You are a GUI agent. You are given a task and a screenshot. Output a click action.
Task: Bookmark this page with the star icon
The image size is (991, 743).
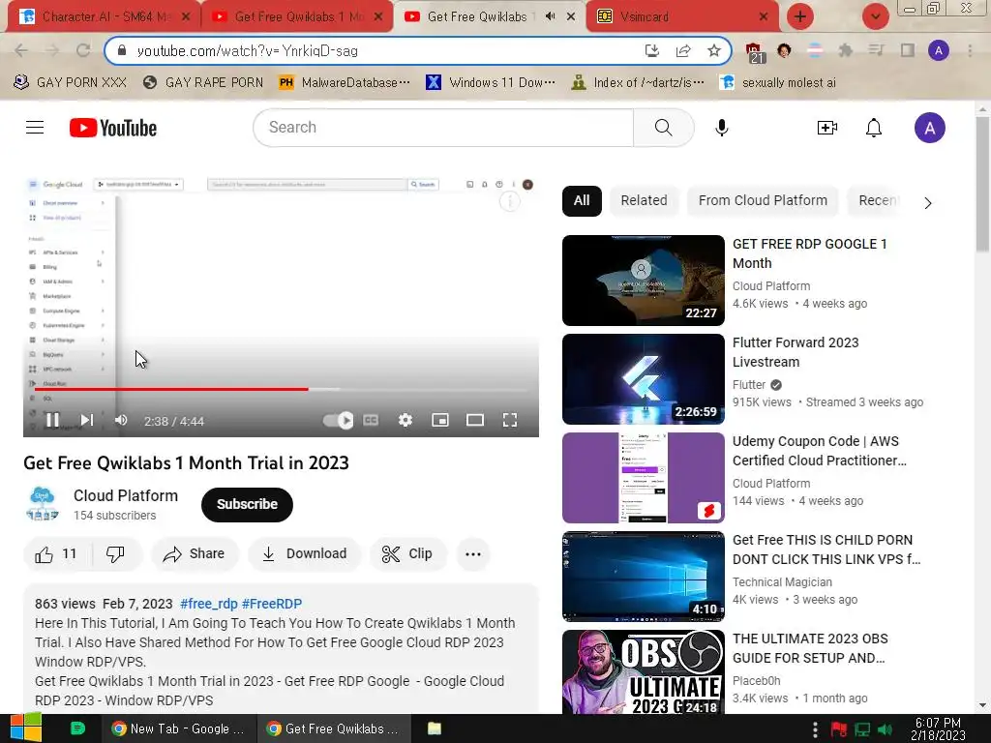coord(714,50)
